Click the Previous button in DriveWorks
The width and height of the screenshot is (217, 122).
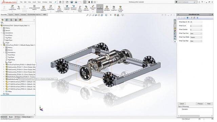[200, 104]
